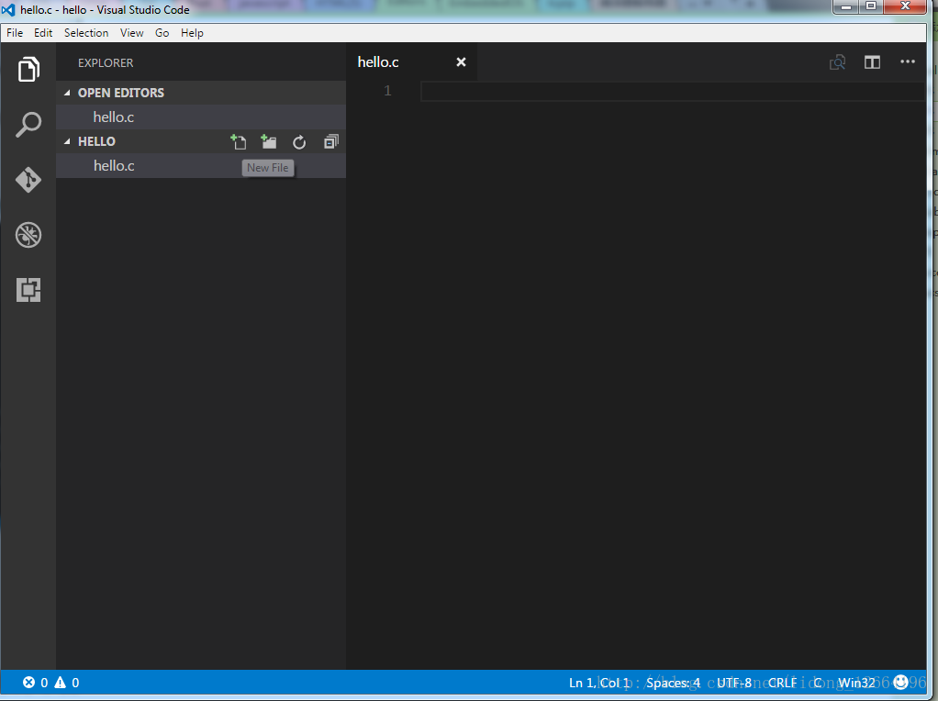Close the hello.c editor tab
The height and width of the screenshot is (701, 938).
coord(461,61)
